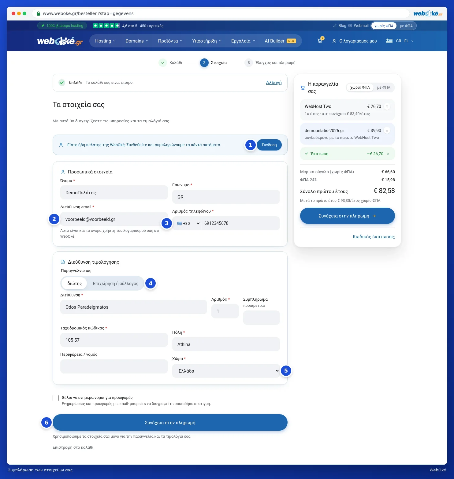Click the five-star rating badge

click(x=106, y=26)
